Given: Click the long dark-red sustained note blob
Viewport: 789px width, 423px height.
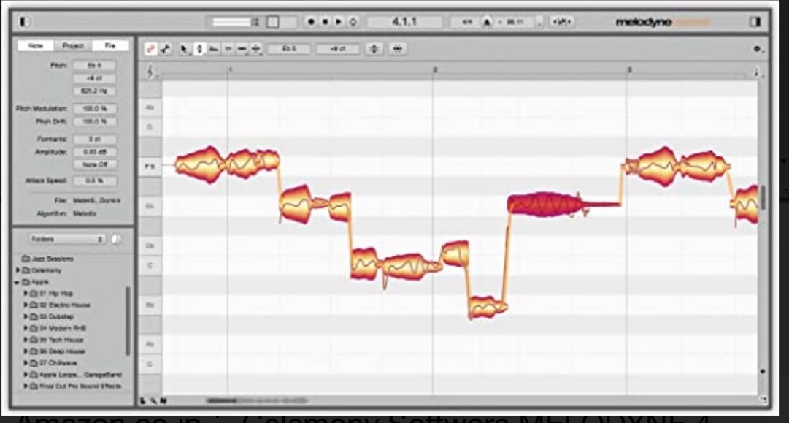Looking at the screenshot, I should coord(546,205).
